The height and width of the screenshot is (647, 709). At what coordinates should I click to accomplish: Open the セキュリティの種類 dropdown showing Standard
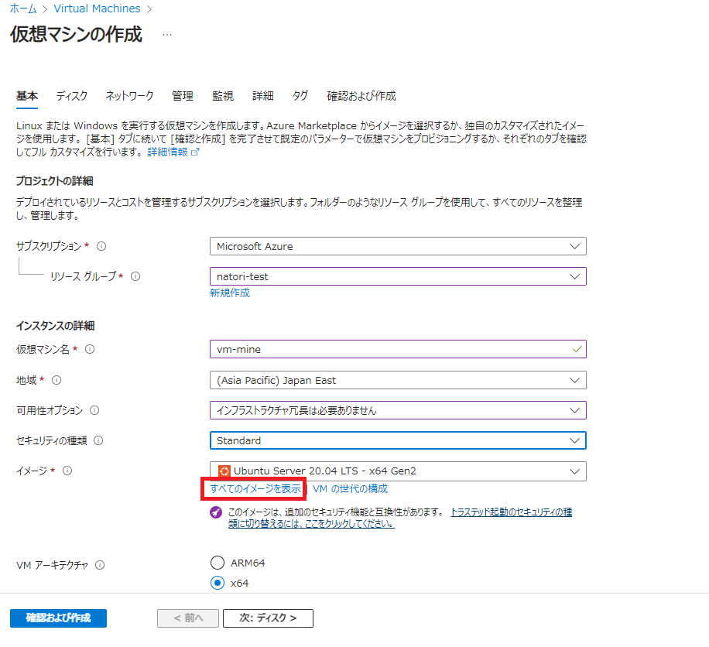click(398, 440)
